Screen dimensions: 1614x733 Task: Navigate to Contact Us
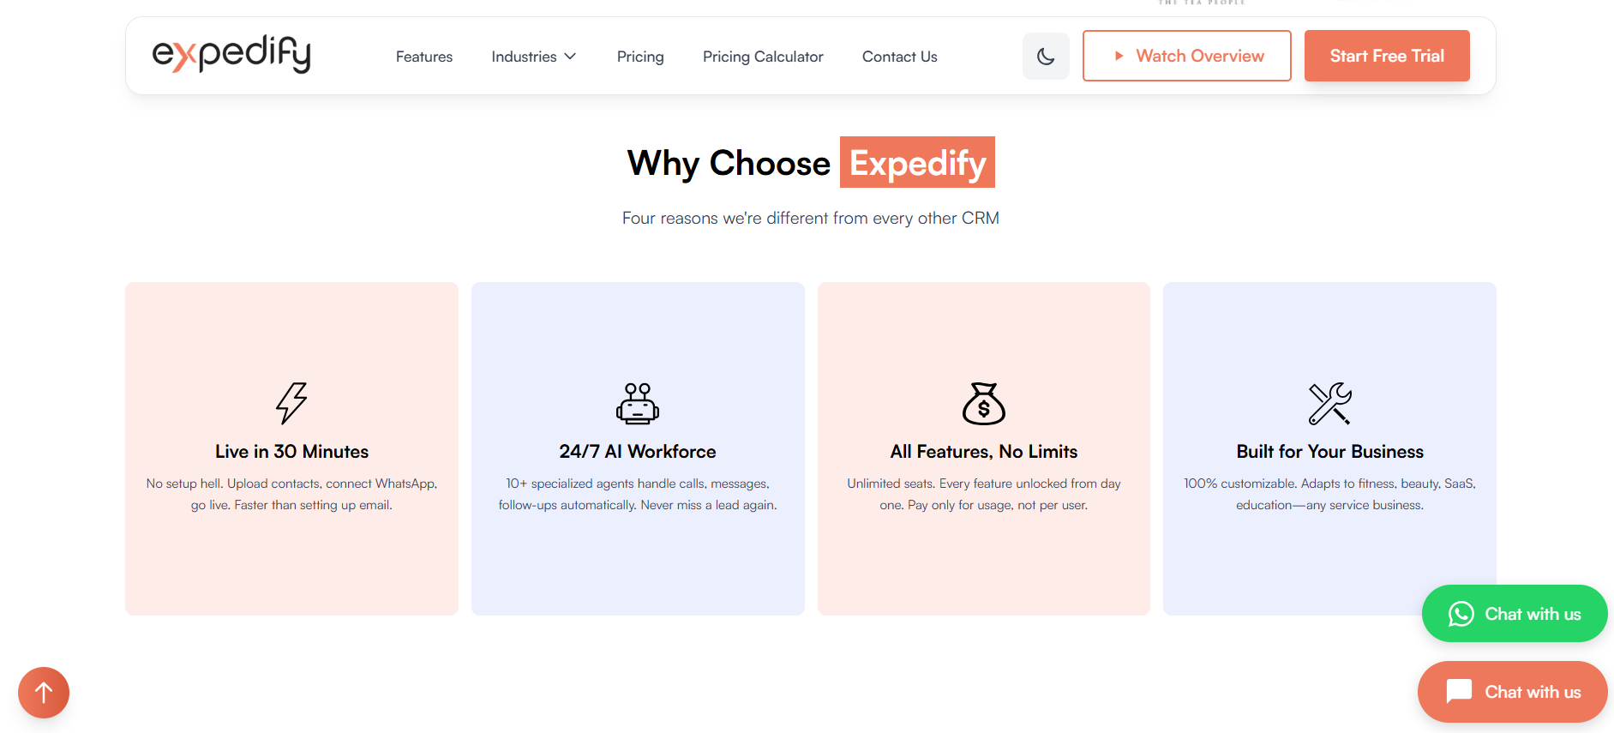coord(899,57)
